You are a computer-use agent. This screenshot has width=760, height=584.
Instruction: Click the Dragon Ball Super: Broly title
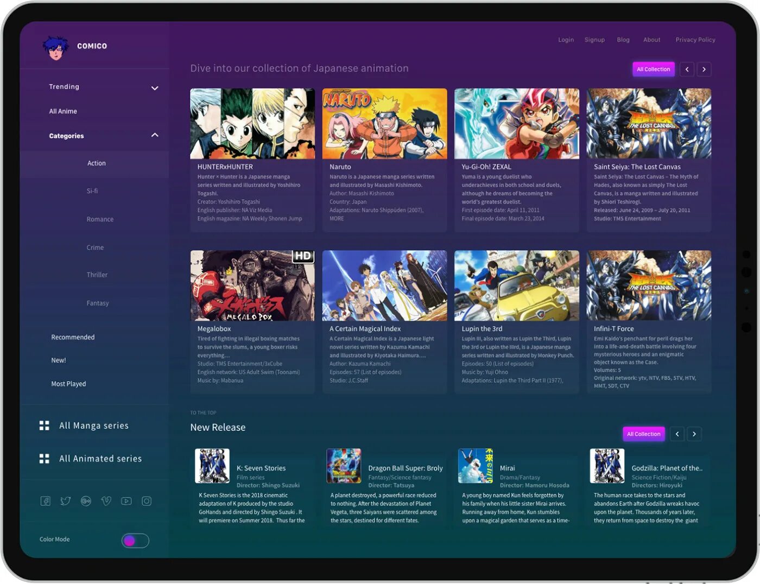406,468
